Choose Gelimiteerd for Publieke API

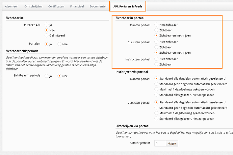[46, 35]
